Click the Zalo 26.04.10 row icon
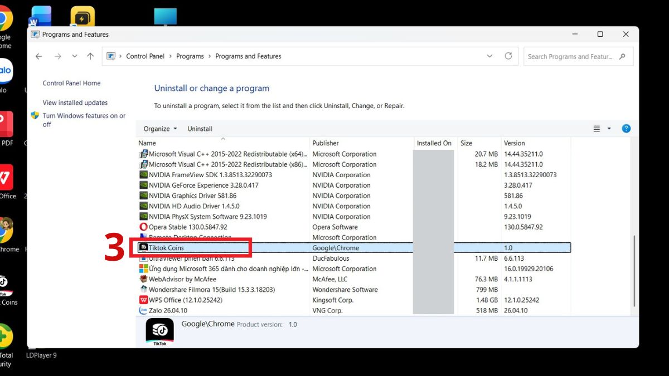 point(143,311)
